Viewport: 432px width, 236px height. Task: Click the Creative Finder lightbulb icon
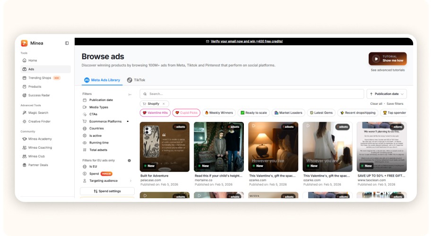[24, 121]
